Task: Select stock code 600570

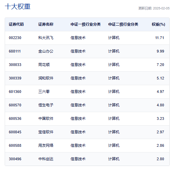Action: 15,105
